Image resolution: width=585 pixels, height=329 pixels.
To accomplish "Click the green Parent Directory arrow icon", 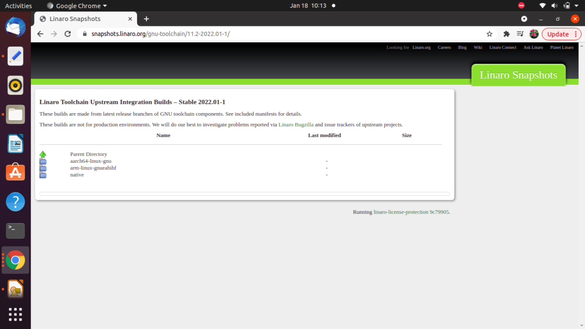I will 43,155.
